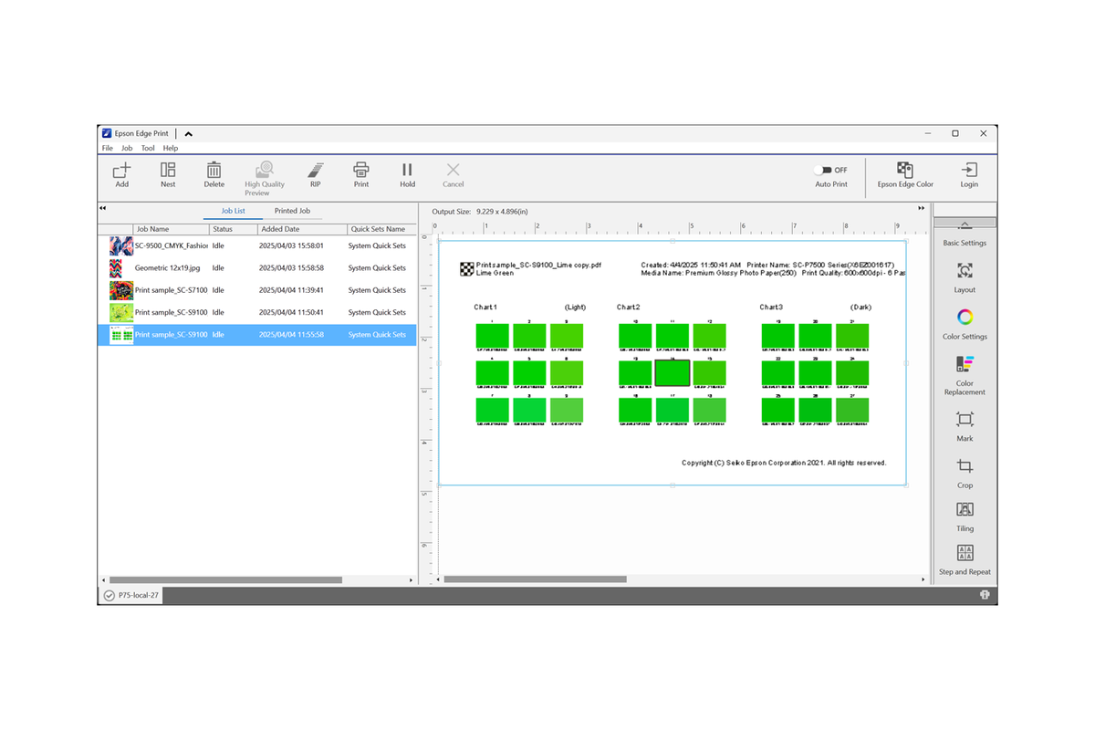Click the highlighted row's '2025/04/04 11:55:58' date

(x=291, y=335)
